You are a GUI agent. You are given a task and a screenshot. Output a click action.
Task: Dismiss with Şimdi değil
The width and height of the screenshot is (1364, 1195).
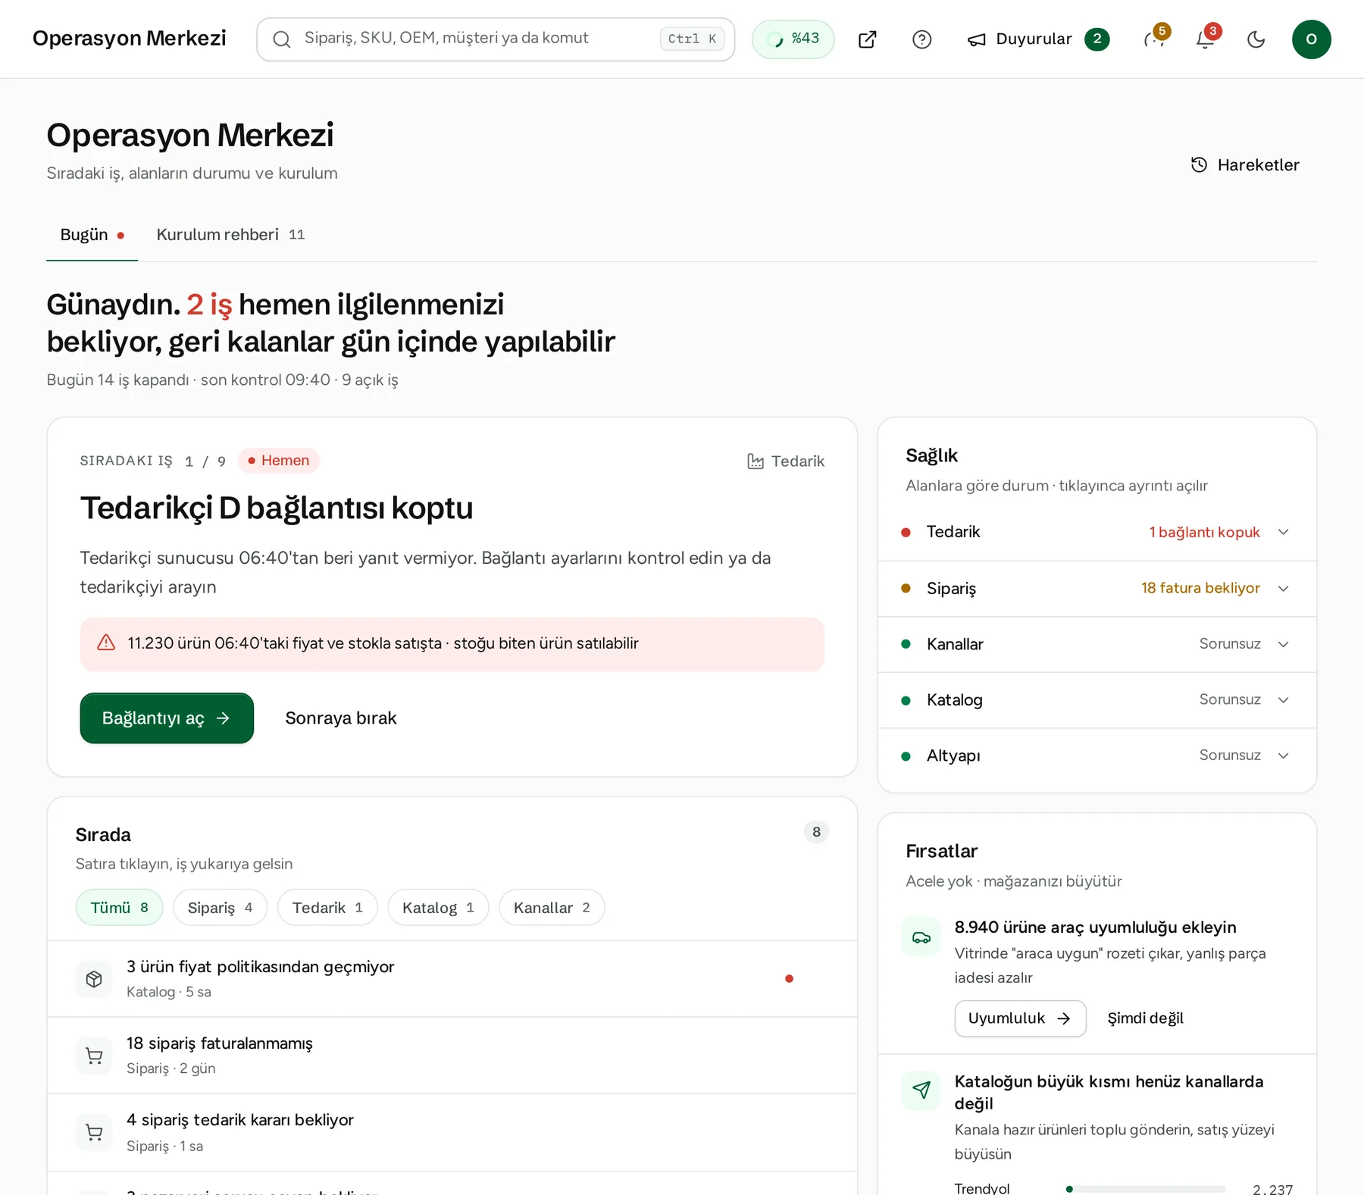1145,1018
